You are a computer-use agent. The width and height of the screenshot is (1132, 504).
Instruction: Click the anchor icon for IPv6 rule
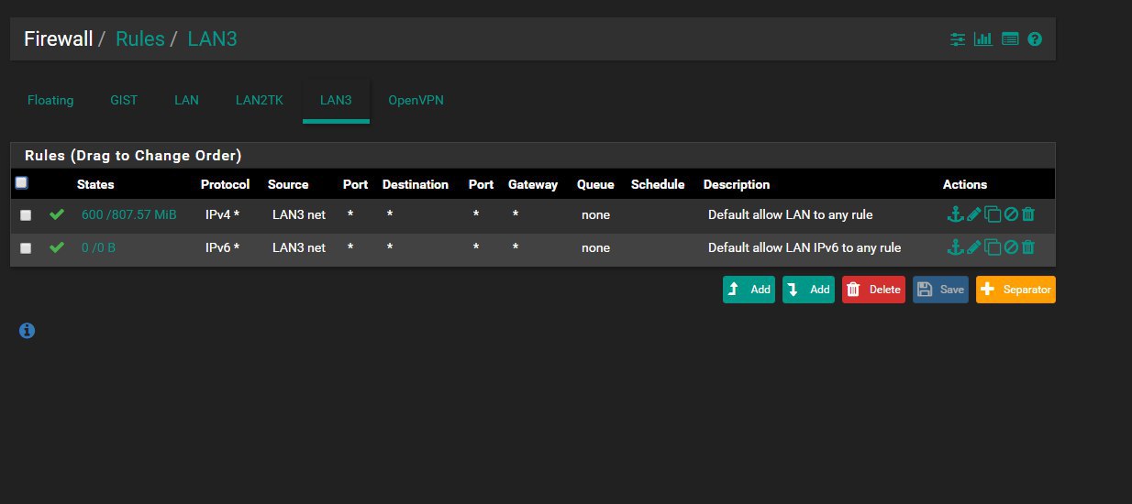955,247
